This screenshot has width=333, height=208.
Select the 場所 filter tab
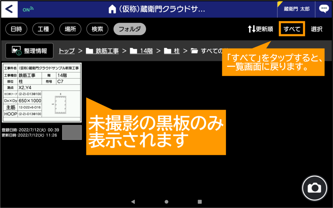pyautogui.click(x=70, y=29)
